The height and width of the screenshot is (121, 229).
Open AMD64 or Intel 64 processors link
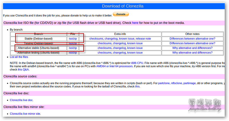point(114,66)
